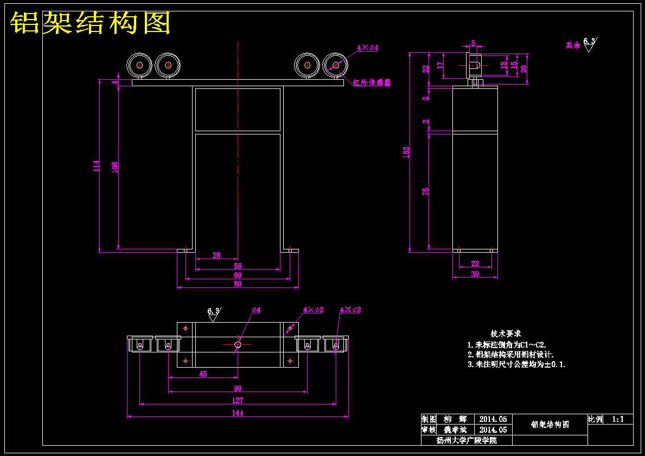Select the 69 dimension value
The height and width of the screenshot is (456, 645).
[238, 275]
